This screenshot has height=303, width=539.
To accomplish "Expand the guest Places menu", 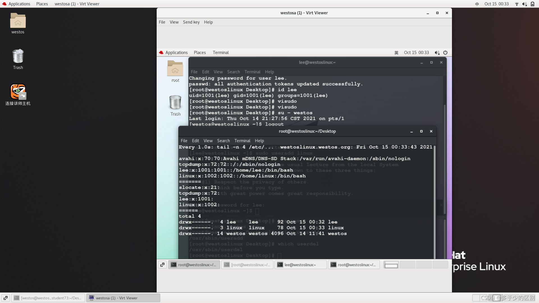I will [x=200, y=52].
